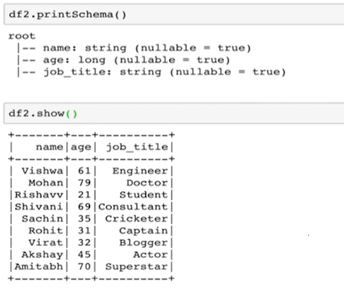Click the Captain job title cell
The width and height of the screenshot is (344, 289).
tap(144, 231)
